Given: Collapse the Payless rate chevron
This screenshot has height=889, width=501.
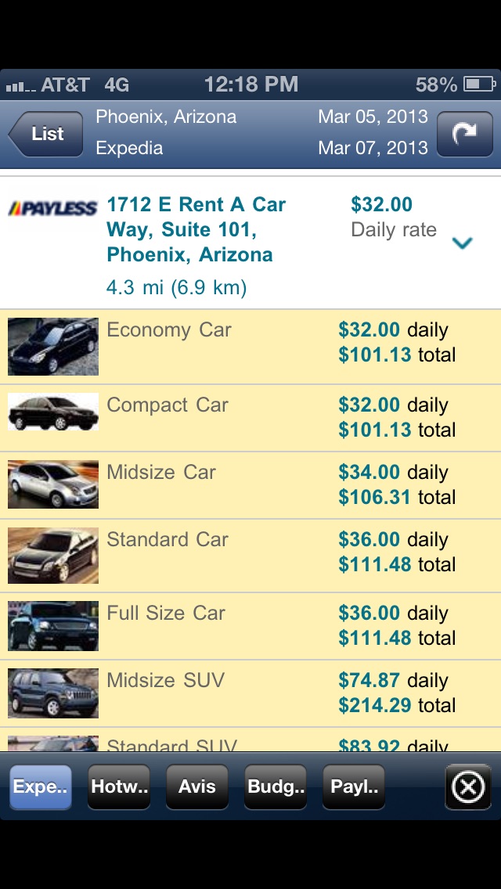Looking at the screenshot, I should [463, 243].
